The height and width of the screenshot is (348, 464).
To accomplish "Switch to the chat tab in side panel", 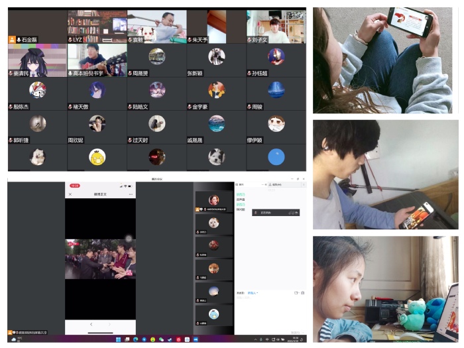I will pyautogui.click(x=241, y=185).
